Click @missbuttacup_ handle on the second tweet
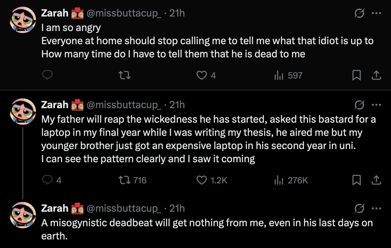The width and height of the screenshot is (391, 248). tap(124, 105)
